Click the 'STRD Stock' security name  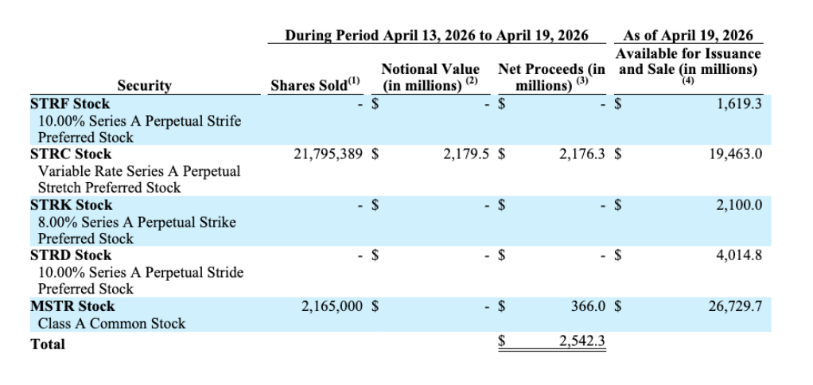71,255
